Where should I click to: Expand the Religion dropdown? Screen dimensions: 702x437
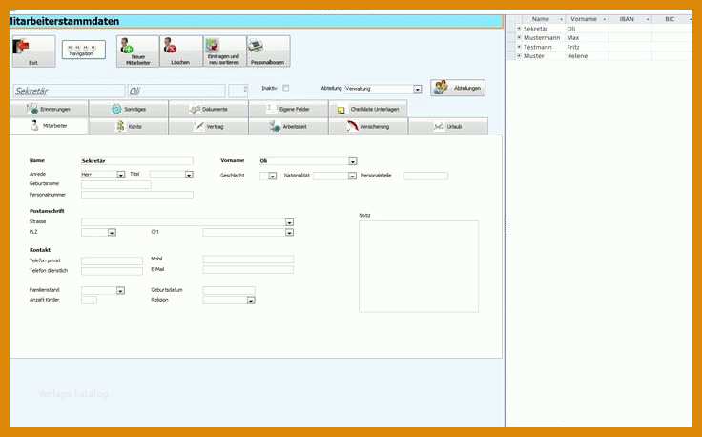(x=251, y=301)
